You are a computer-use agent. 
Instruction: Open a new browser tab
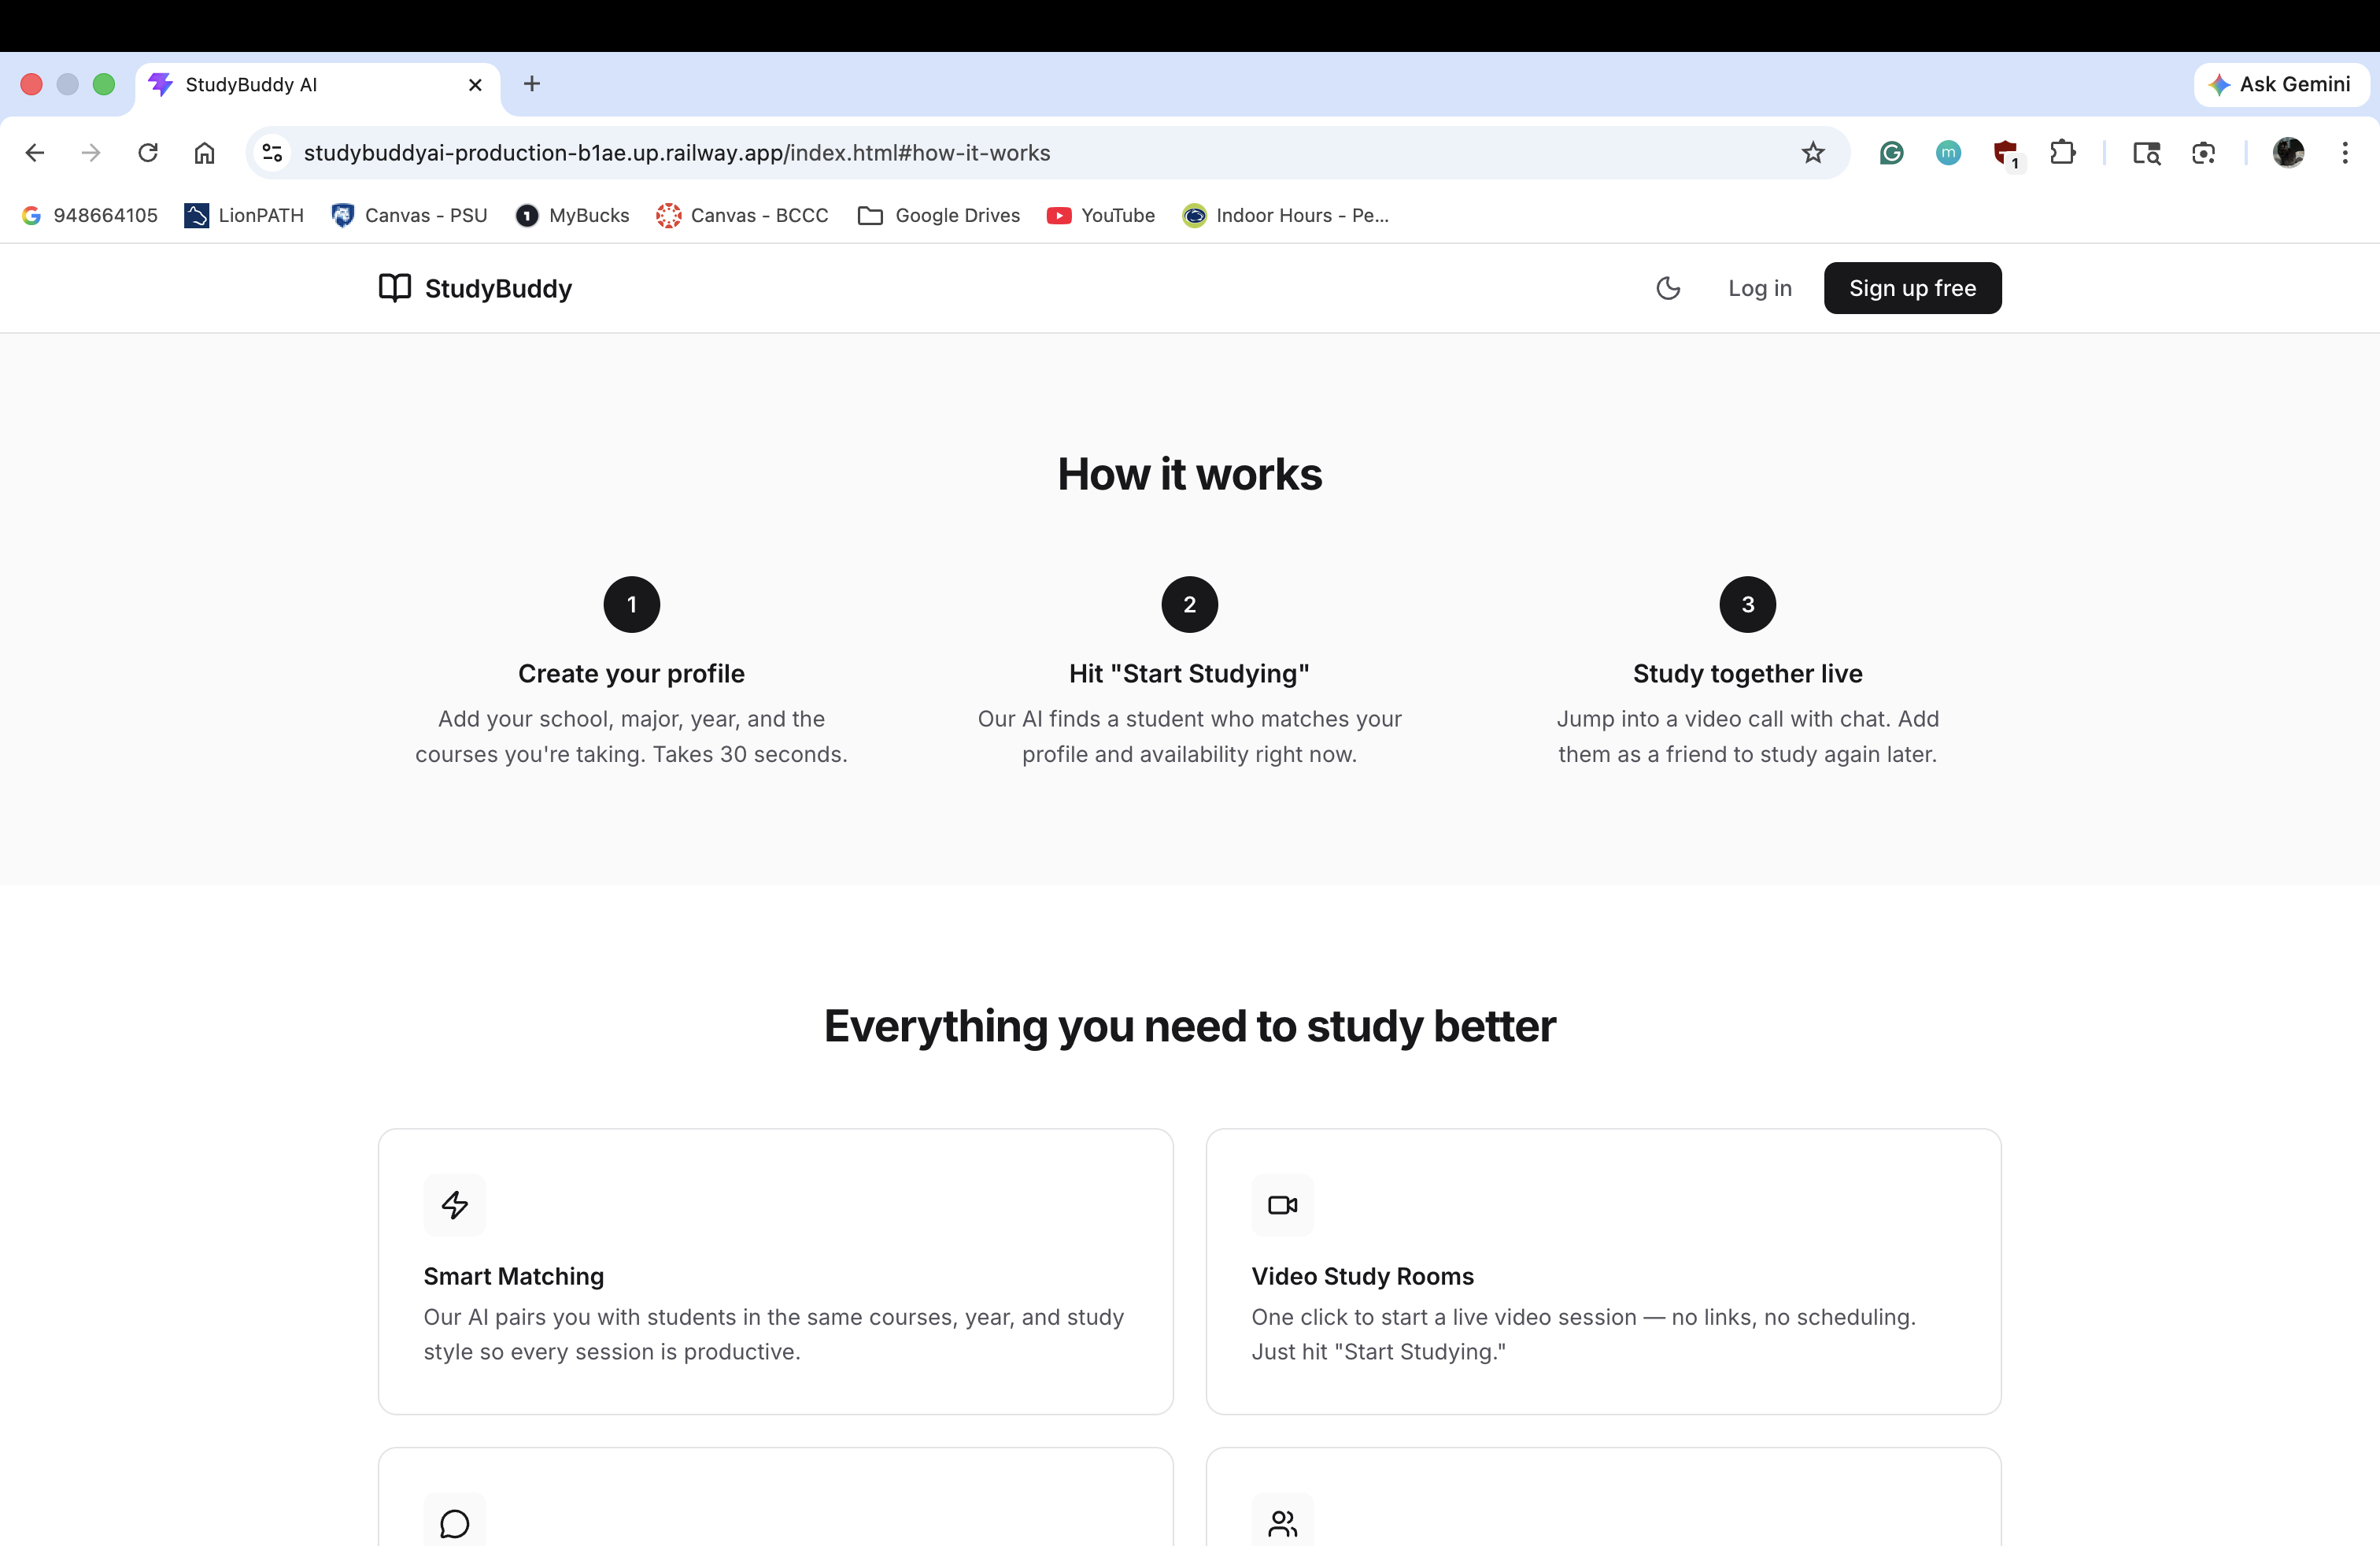click(x=532, y=84)
